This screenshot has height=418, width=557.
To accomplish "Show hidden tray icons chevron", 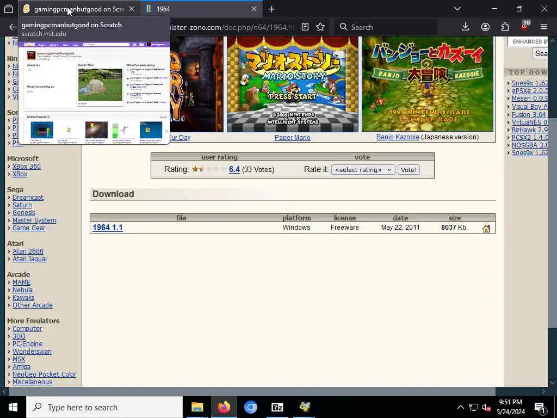I will 460,407.
